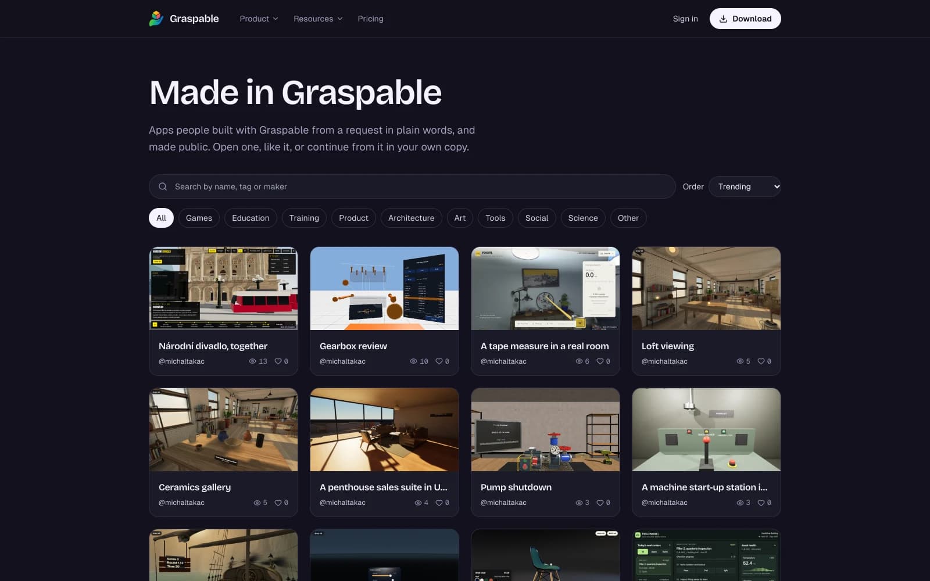930x581 pixels.
Task: Expand the Product menu
Action: pos(259,19)
